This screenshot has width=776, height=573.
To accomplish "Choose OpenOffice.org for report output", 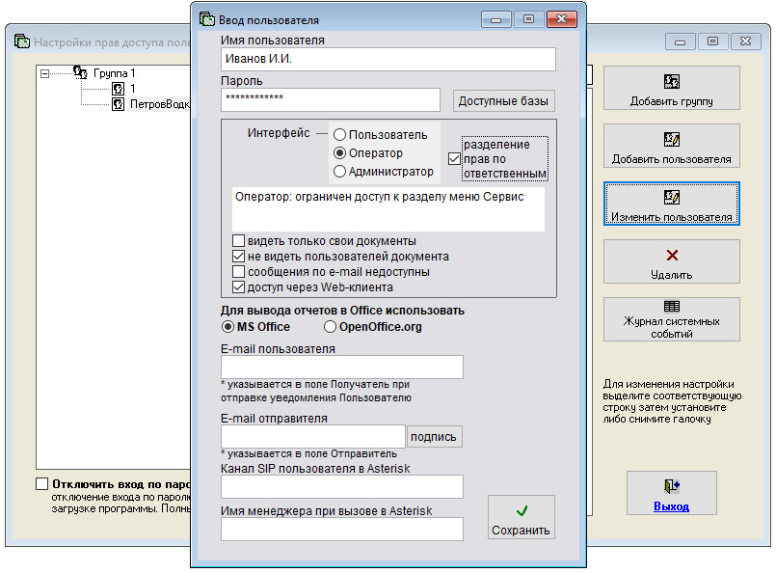I will [330, 327].
